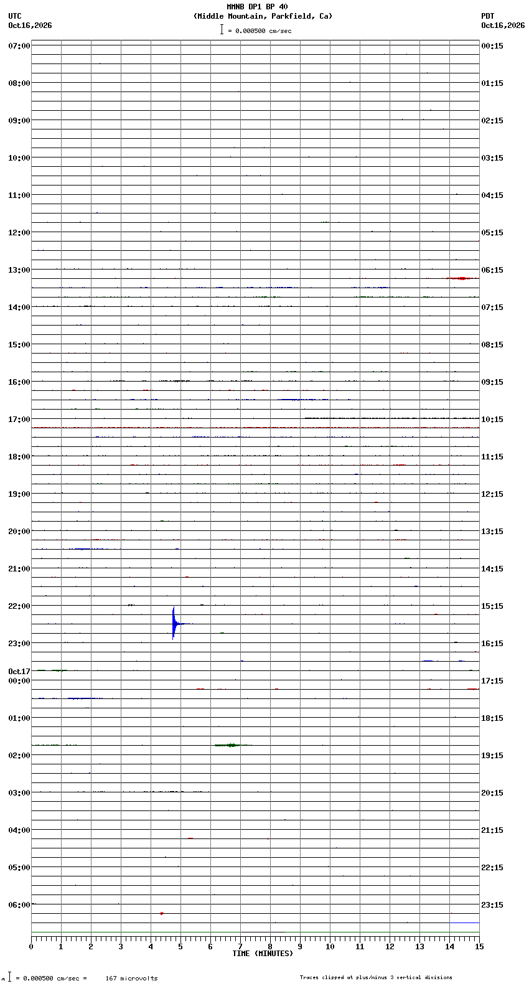Click the 10:00 UTC time label
This screenshot has height=986, width=529.
click(x=19, y=158)
